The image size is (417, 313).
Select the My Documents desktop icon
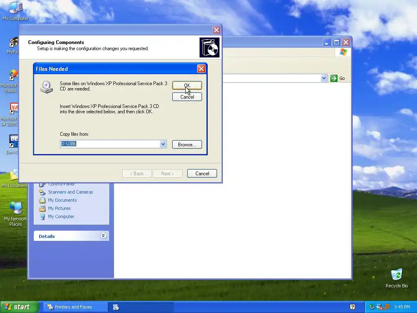[x=14, y=179]
